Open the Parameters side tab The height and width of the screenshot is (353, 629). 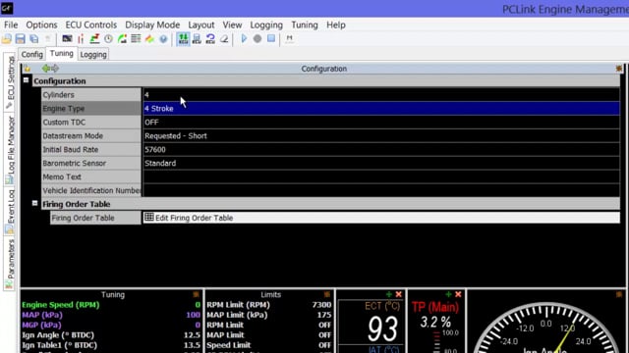pyautogui.click(x=10, y=264)
